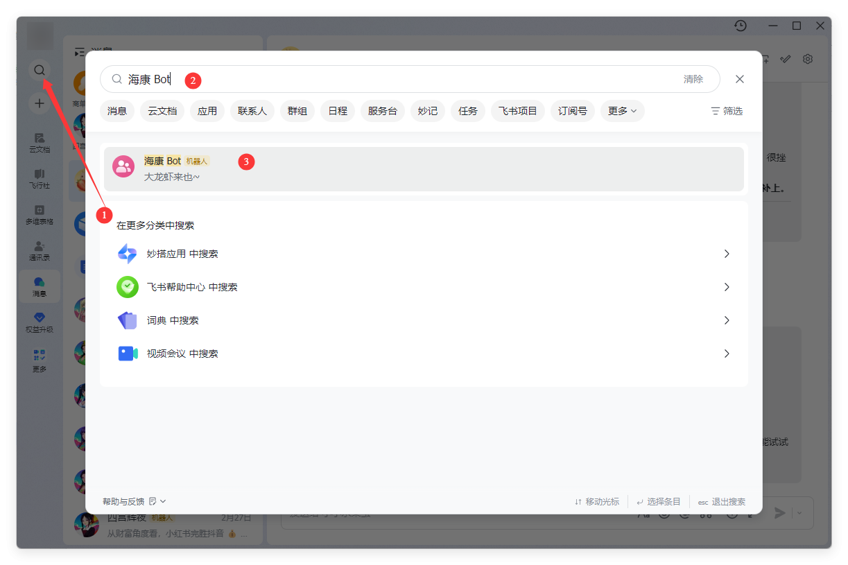Open the 筛选 filter options

727,111
